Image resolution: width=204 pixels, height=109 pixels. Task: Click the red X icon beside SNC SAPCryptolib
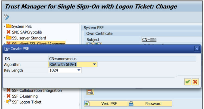[9, 32]
